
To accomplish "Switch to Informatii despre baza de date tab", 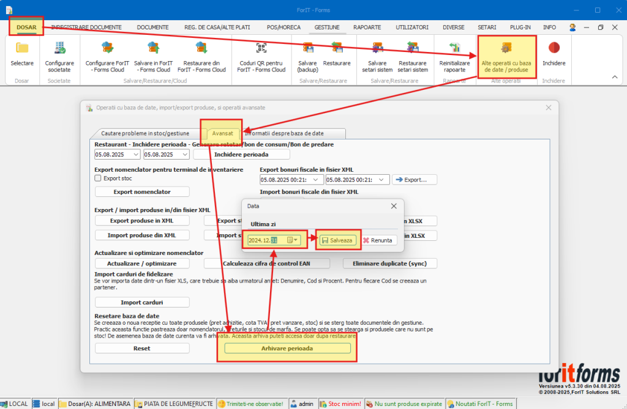I will click(284, 133).
